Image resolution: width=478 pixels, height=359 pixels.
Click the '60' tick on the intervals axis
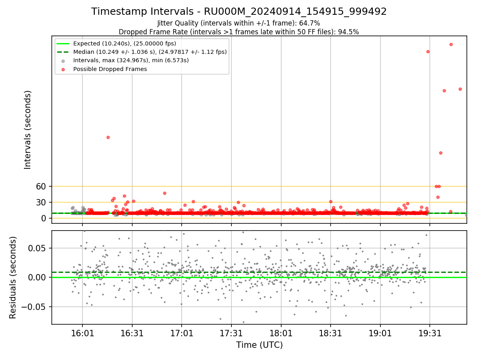(41, 186)
